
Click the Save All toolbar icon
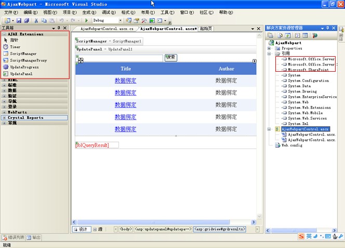click(x=26, y=20)
